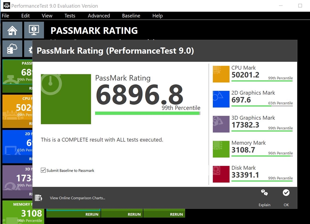Viewport: 310px width, 224px height.
Task: Select the purple 3D Graphics Mark icon
Action: (x=221, y=124)
